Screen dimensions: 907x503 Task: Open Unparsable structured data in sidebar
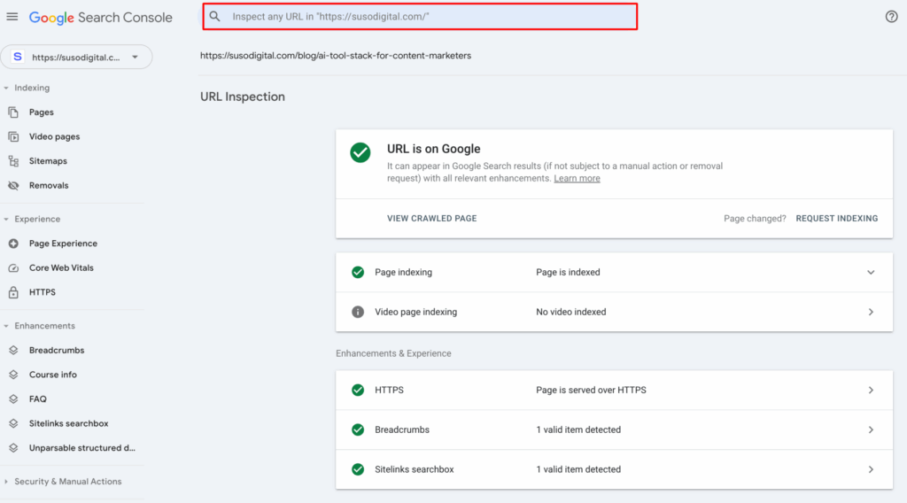coord(82,448)
